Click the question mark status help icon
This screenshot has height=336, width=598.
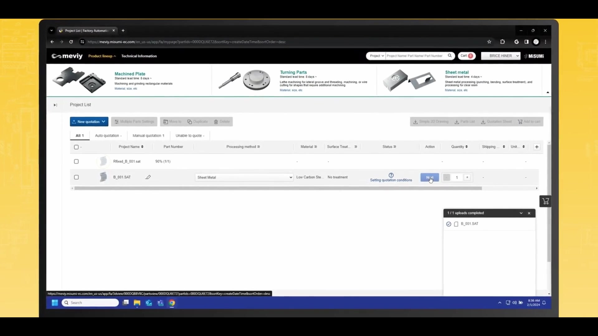[x=391, y=175]
